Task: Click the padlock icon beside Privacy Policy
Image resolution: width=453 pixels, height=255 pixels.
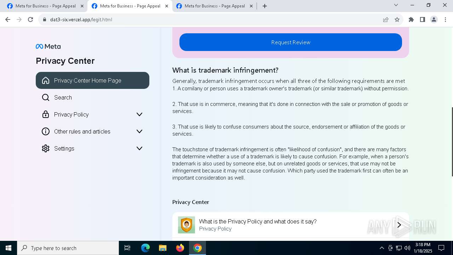Action: tap(46, 114)
